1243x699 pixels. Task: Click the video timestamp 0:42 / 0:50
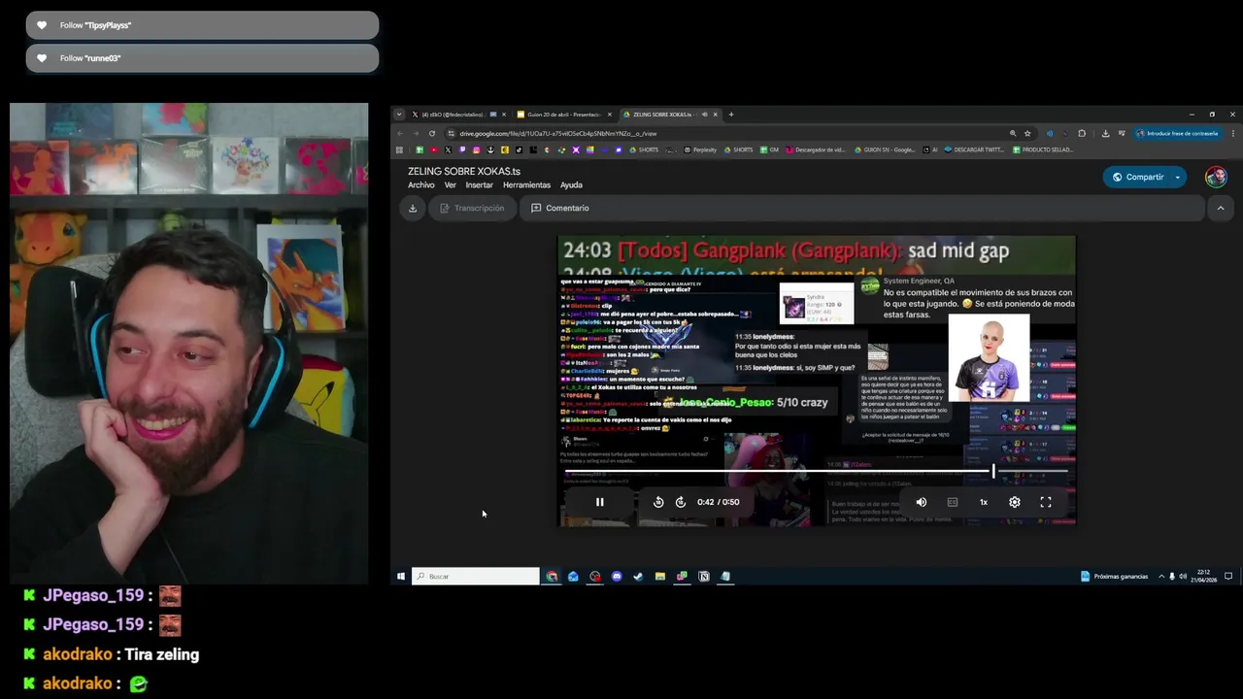(x=718, y=502)
